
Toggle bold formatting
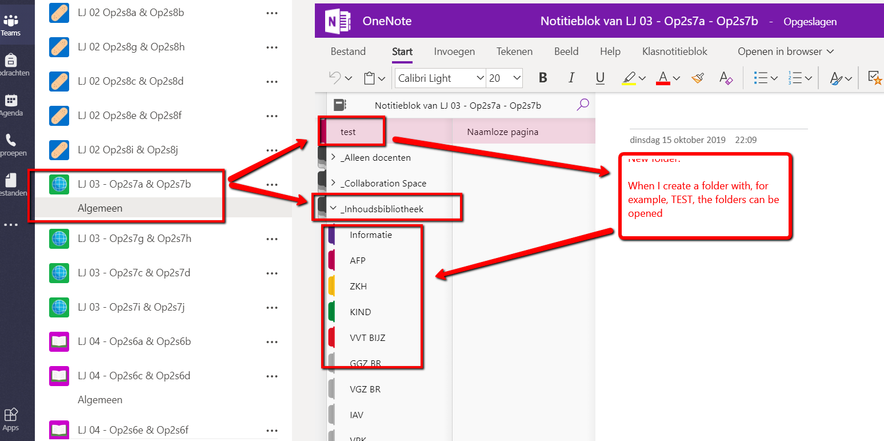(543, 78)
